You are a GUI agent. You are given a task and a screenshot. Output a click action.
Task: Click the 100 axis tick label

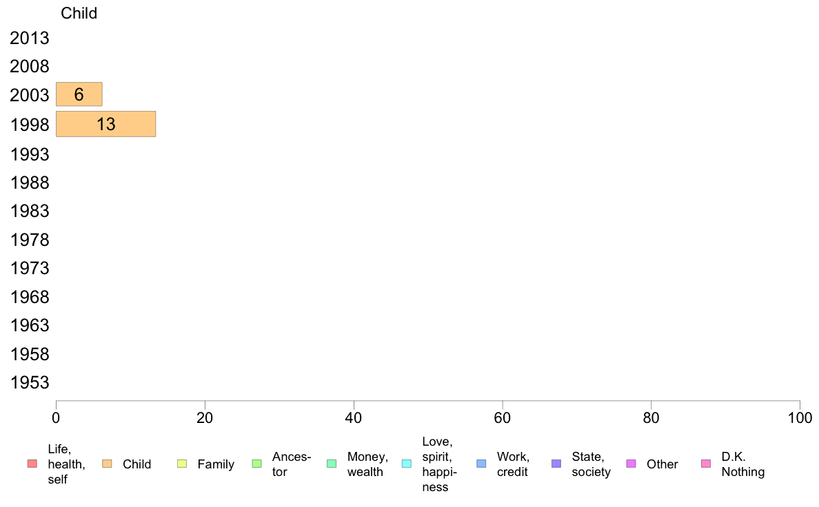click(800, 418)
